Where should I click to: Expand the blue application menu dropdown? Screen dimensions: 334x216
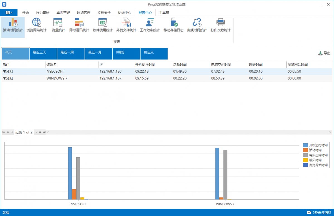(9, 13)
